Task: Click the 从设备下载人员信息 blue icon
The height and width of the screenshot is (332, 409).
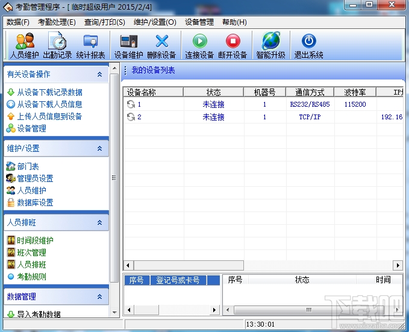Action: click(x=11, y=104)
